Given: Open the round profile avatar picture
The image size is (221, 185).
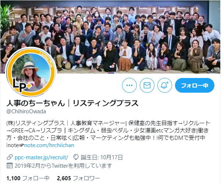Looking at the screenshot, I should (31, 72).
